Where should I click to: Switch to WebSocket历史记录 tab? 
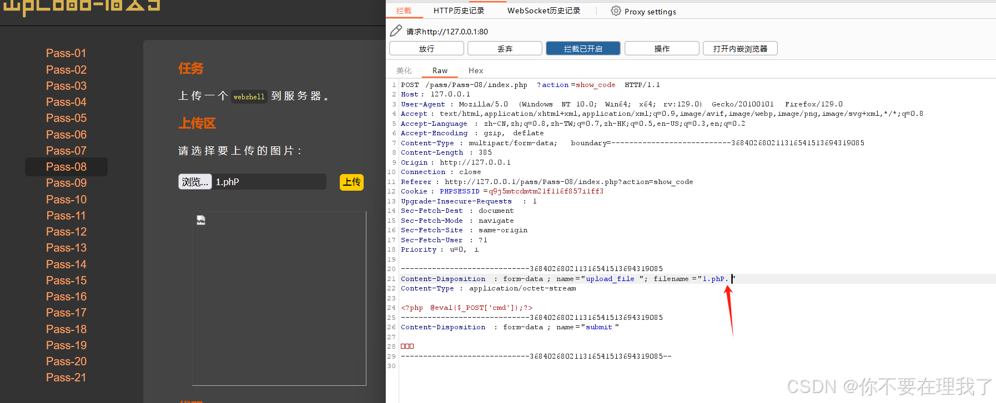point(544,11)
